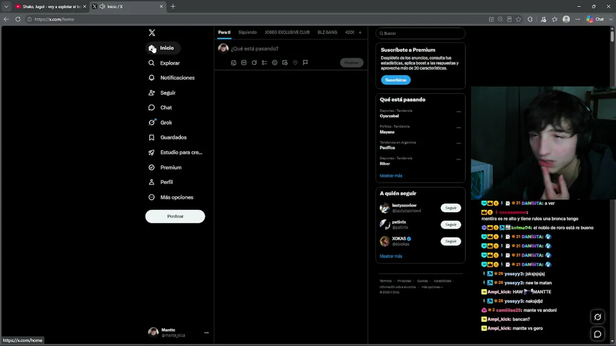Add media image to the post
Screen dimensions: 616x346
click(x=234, y=62)
